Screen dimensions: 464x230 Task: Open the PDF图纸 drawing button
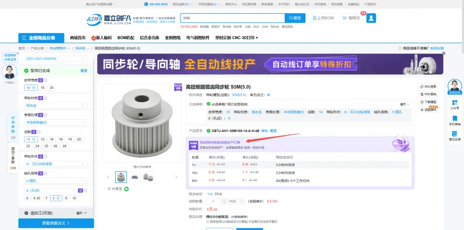428,94
